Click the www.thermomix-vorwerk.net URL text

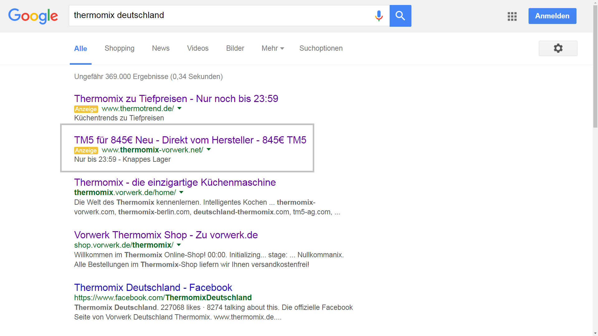(153, 150)
